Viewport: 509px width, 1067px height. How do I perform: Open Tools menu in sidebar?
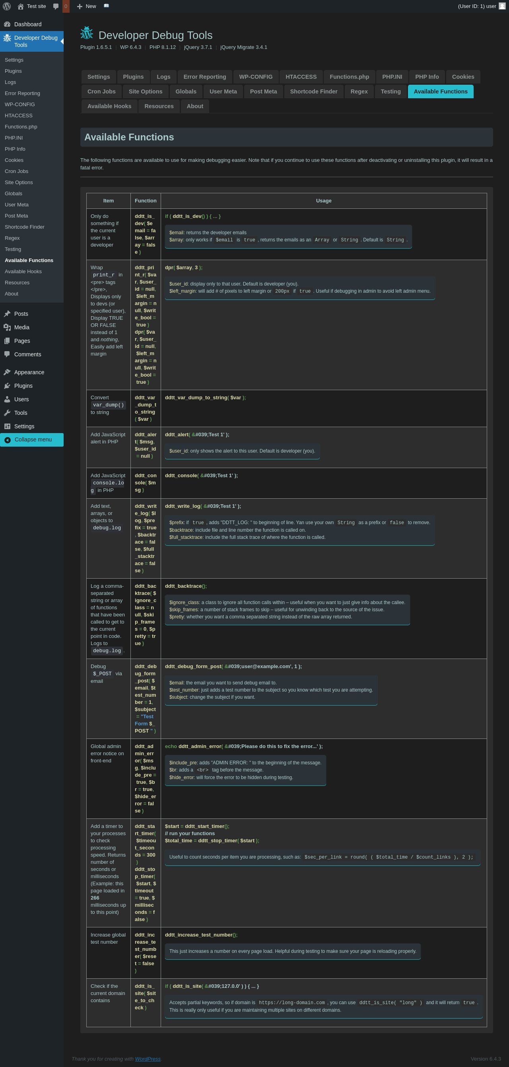21,412
